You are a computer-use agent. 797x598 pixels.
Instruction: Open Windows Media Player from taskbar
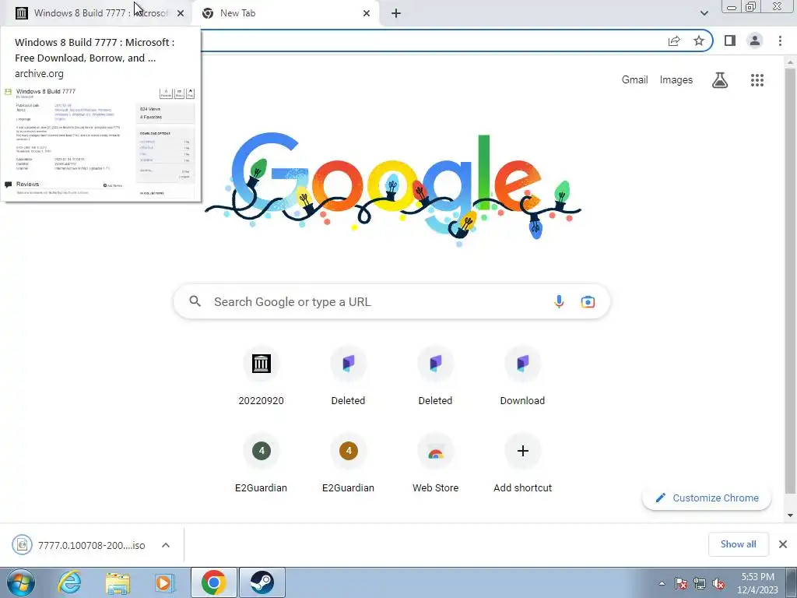point(163,582)
